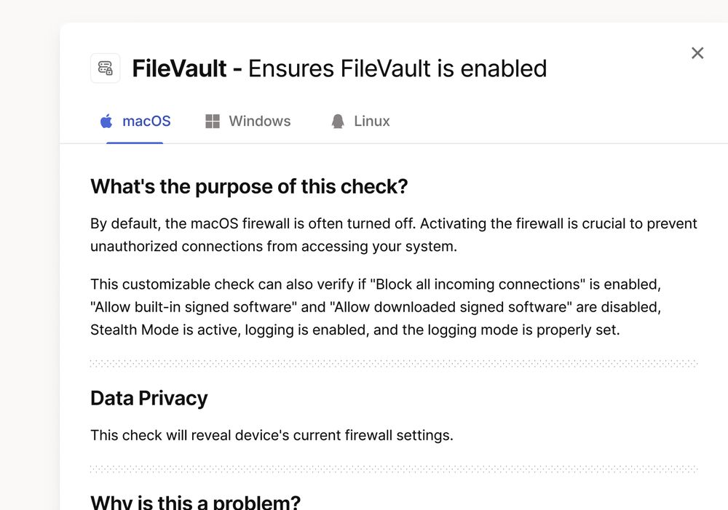This screenshot has height=510, width=728.
Task: Click the Apple logo icon
Action: 106,121
